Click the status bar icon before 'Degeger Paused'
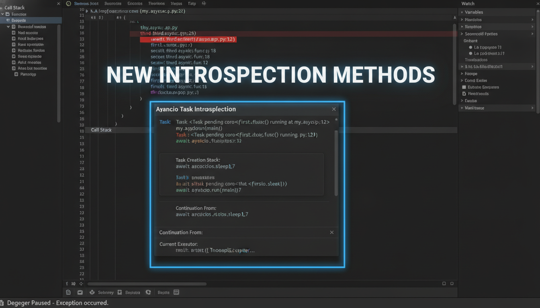540x308 pixels. point(2,303)
